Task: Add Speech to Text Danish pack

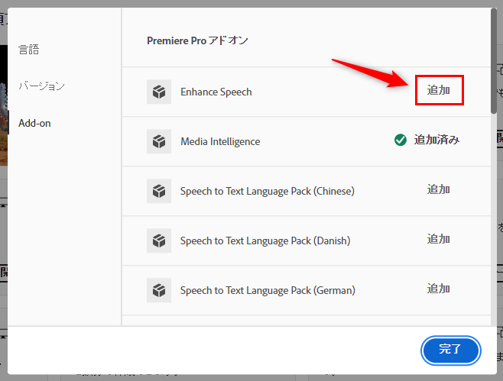Action: pos(439,239)
